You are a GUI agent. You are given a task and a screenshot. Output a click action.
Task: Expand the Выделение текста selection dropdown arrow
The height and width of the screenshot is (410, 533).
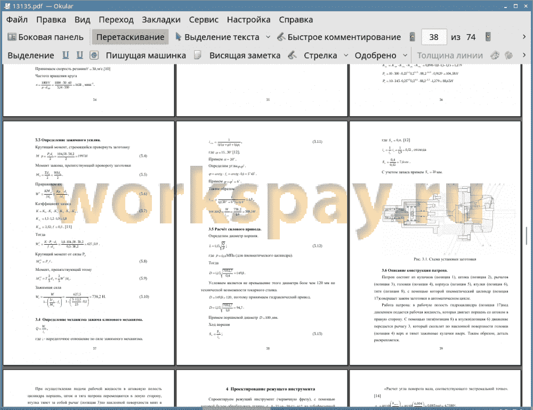pyautogui.click(x=268, y=37)
